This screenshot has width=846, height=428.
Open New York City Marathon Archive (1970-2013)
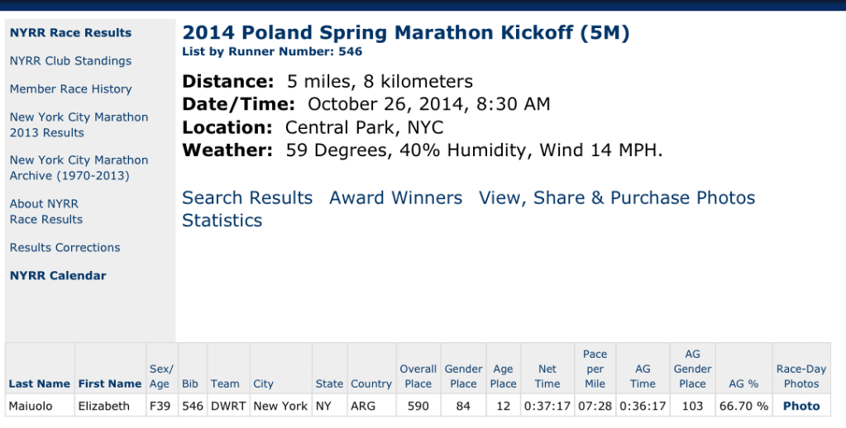(79, 168)
